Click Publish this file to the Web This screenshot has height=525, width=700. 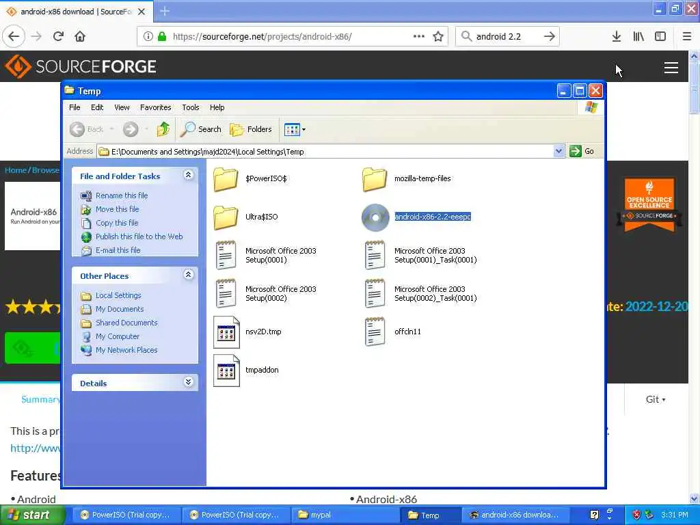139,237
